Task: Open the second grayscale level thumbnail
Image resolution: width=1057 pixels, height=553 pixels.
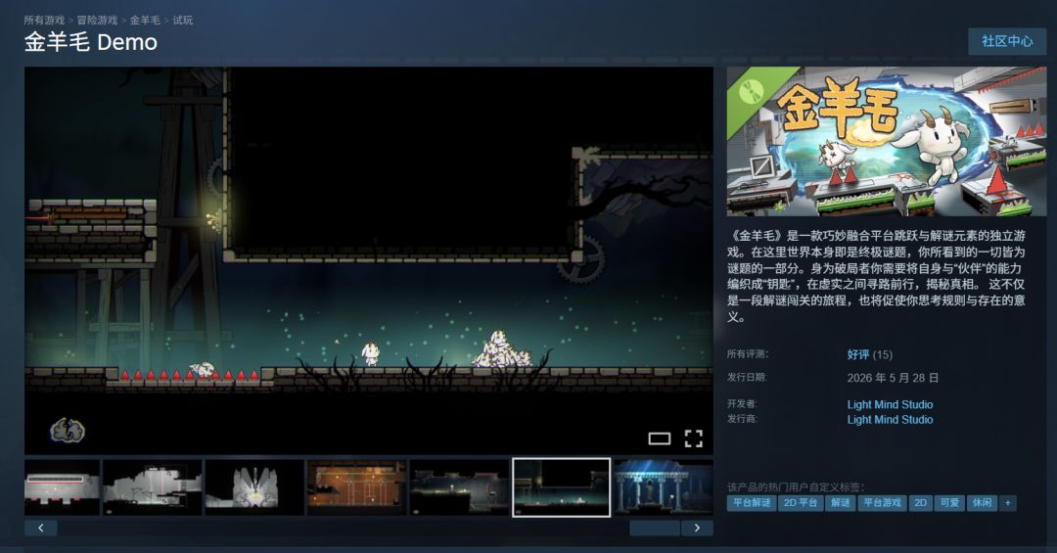Action: (x=153, y=487)
